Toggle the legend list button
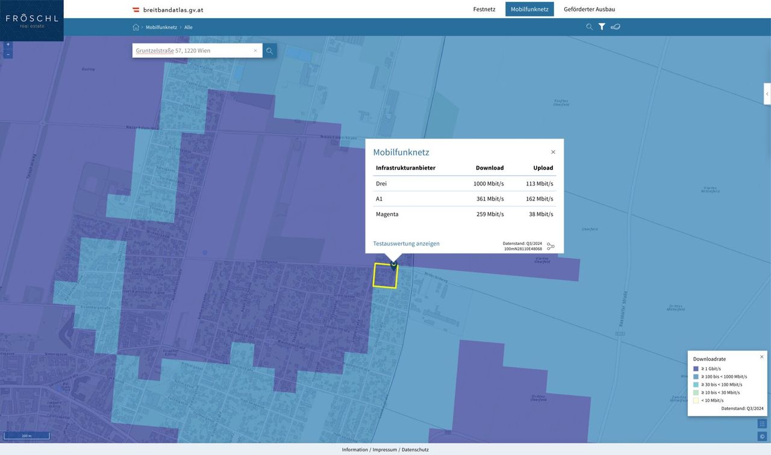This screenshot has width=771, height=455. tap(762, 424)
